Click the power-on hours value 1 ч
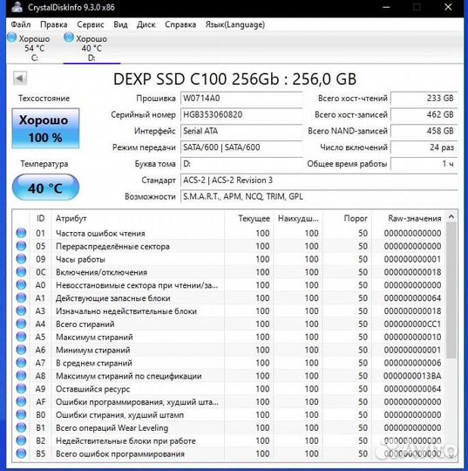The image size is (468, 471). coord(424,164)
